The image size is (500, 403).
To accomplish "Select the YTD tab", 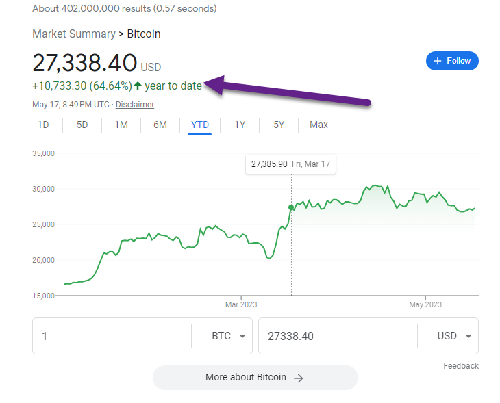I will click(199, 125).
